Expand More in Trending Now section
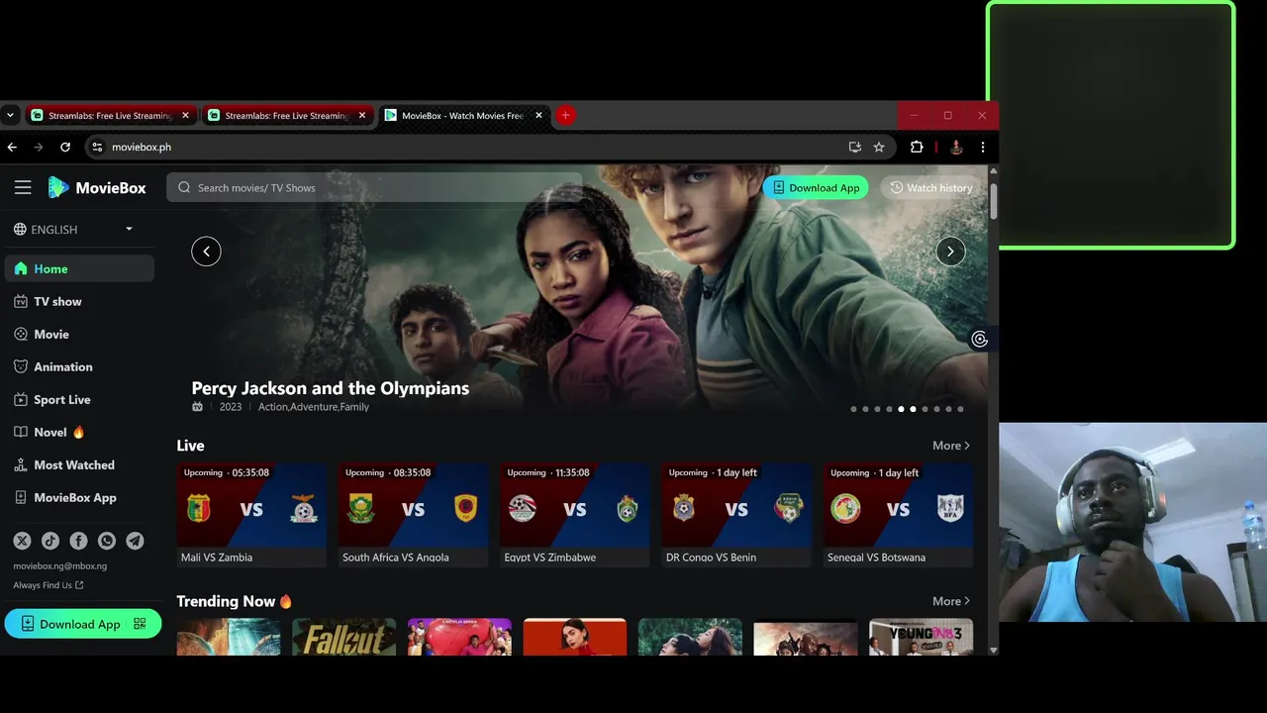This screenshot has height=713, width=1267. point(951,601)
